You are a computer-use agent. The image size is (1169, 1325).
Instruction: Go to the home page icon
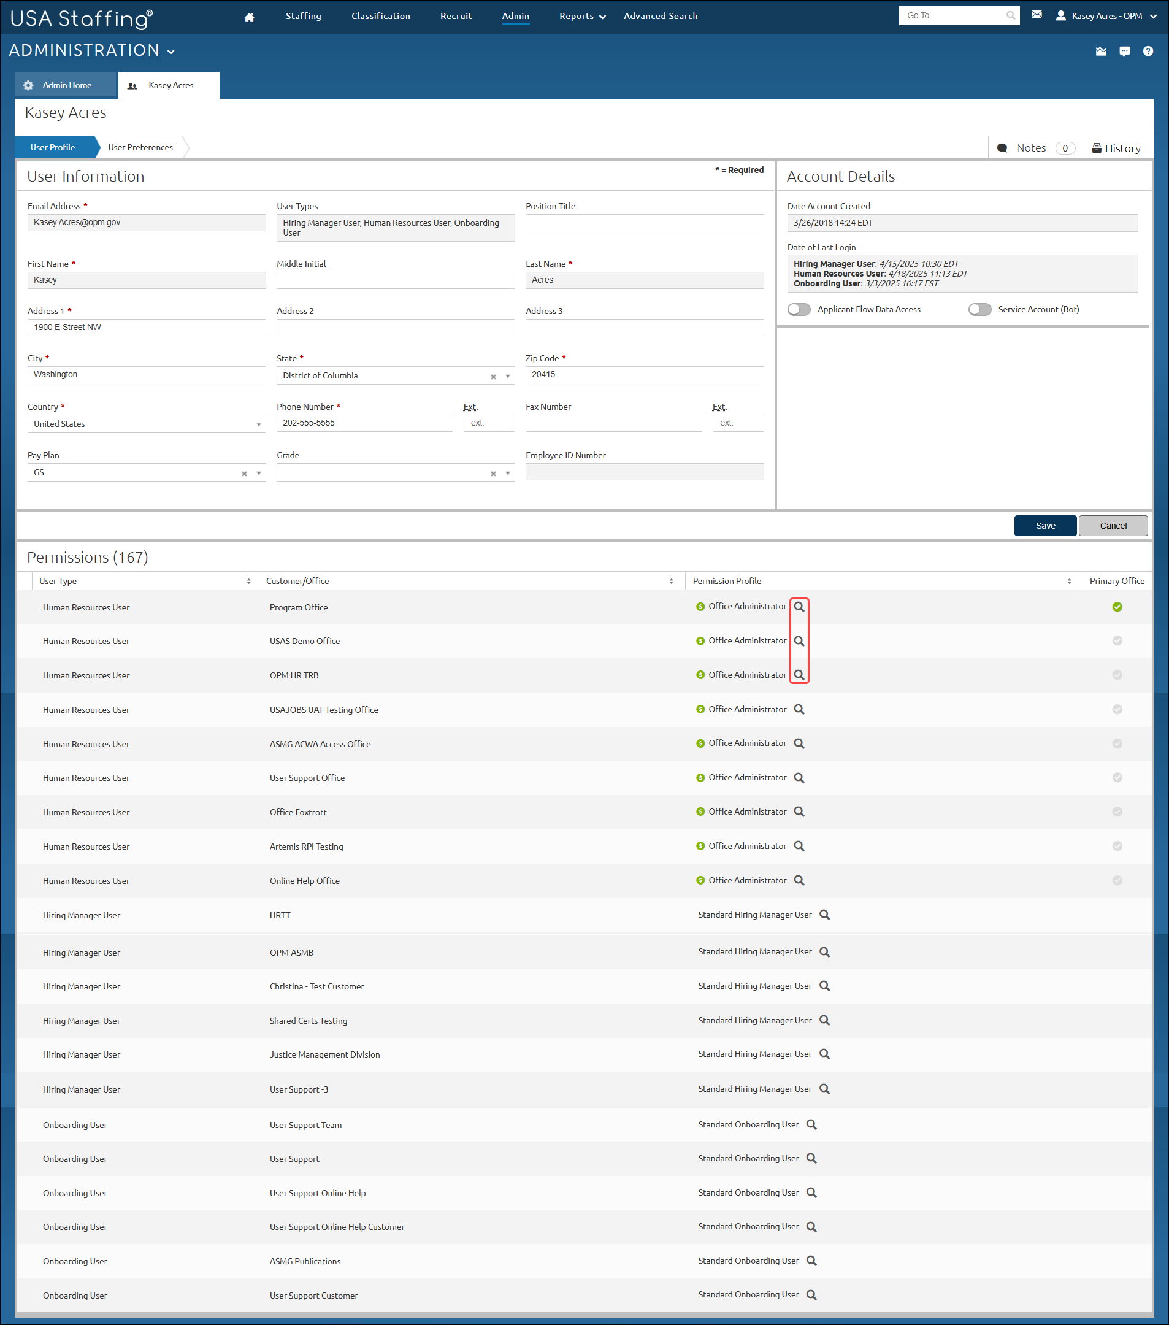250,18
